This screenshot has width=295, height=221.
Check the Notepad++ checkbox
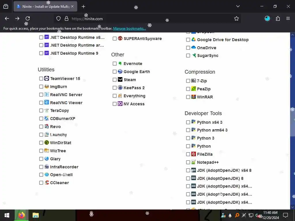(x=188, y=162)
